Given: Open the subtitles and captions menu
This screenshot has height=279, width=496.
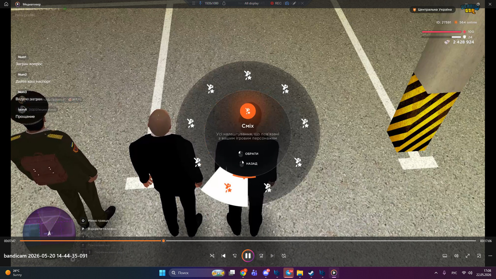Looking at the screenshot, I should click(445, 256).
